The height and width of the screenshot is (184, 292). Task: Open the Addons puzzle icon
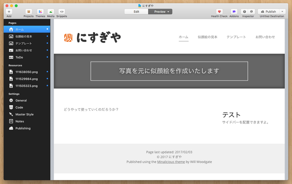(x=234, y=12)
